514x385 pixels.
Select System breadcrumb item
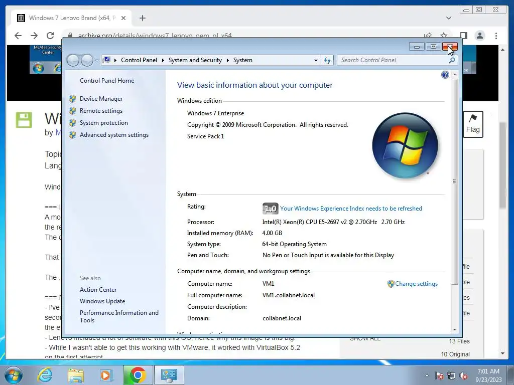(x=243, y=60)
